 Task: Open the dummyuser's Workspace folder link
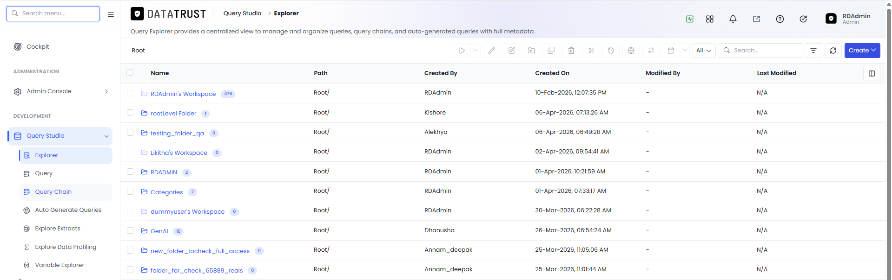[187, 212]
